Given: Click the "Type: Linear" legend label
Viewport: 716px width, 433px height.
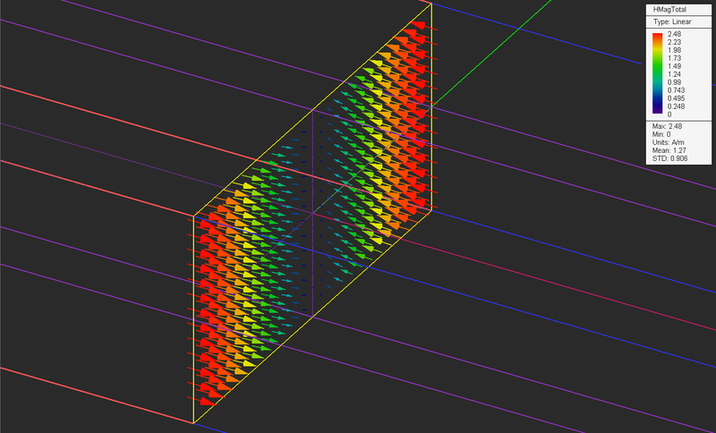Looking at the screenshot, I should 672,21.
